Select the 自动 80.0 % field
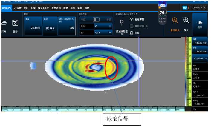This screenshot has height=130, width=211. 50,26
